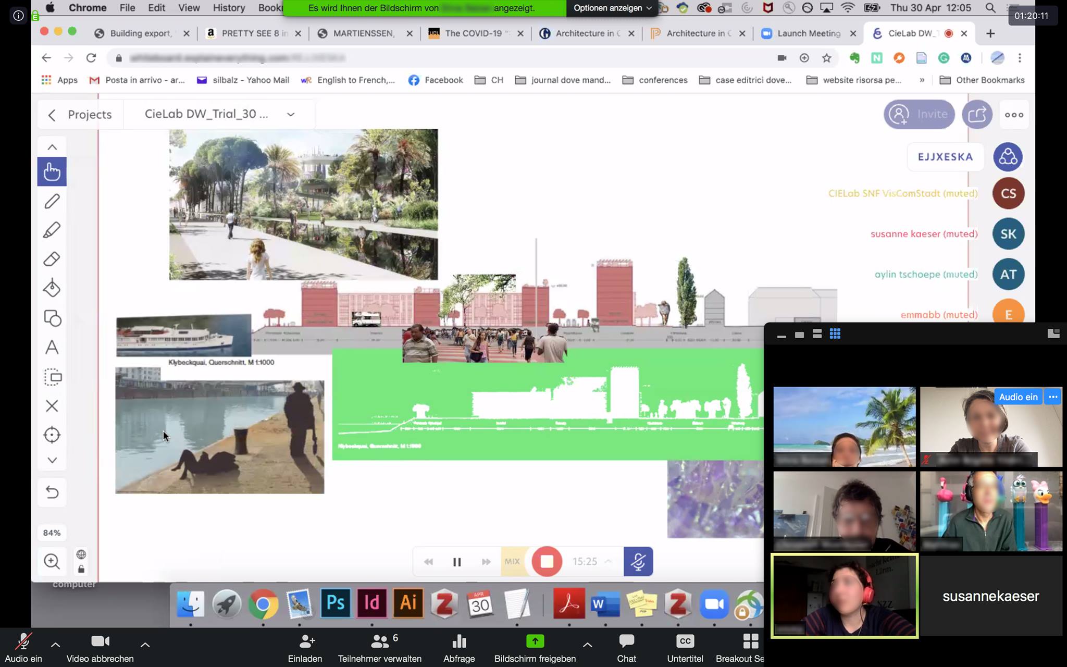The width and height of the screenshot is (1067, 667).
Task: Open the History menu in Chrome
Action: (x=229, y=8)
